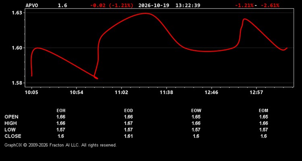Click the LOW row label
The image size is (302, 161).
[x=10, y=130]
